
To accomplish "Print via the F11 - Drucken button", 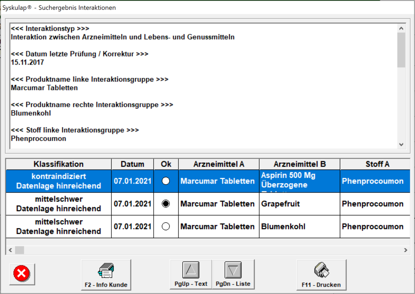I will (x=321, y=275).
